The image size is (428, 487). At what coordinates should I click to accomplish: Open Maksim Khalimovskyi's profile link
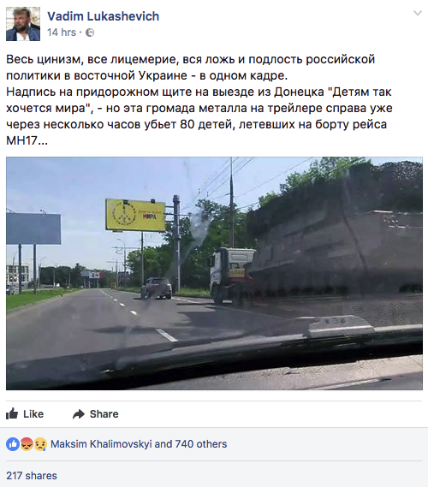pyautogui.click(x=101, y=444)
